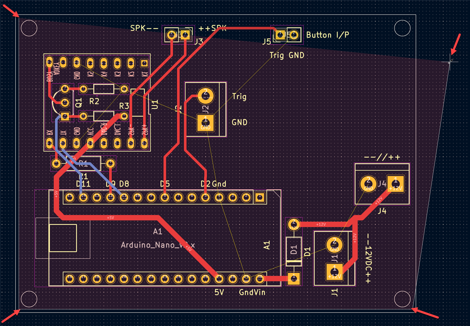470x326 pixels.
Task: Select the '--//++' polarity text above J4
Action: coord(382,157)
